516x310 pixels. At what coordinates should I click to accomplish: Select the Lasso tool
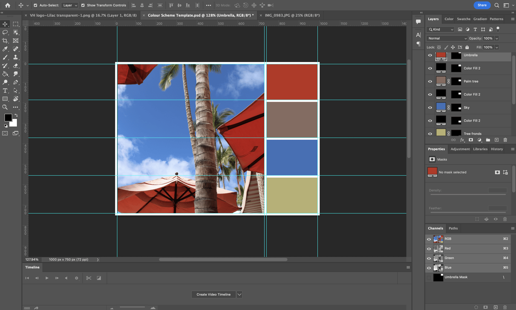click(5, 32)
